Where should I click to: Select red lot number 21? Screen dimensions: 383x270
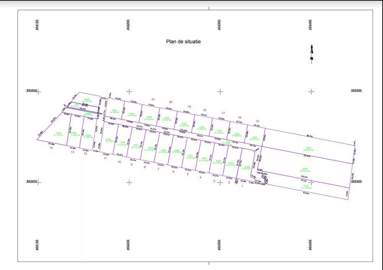[x=153, y=99]
